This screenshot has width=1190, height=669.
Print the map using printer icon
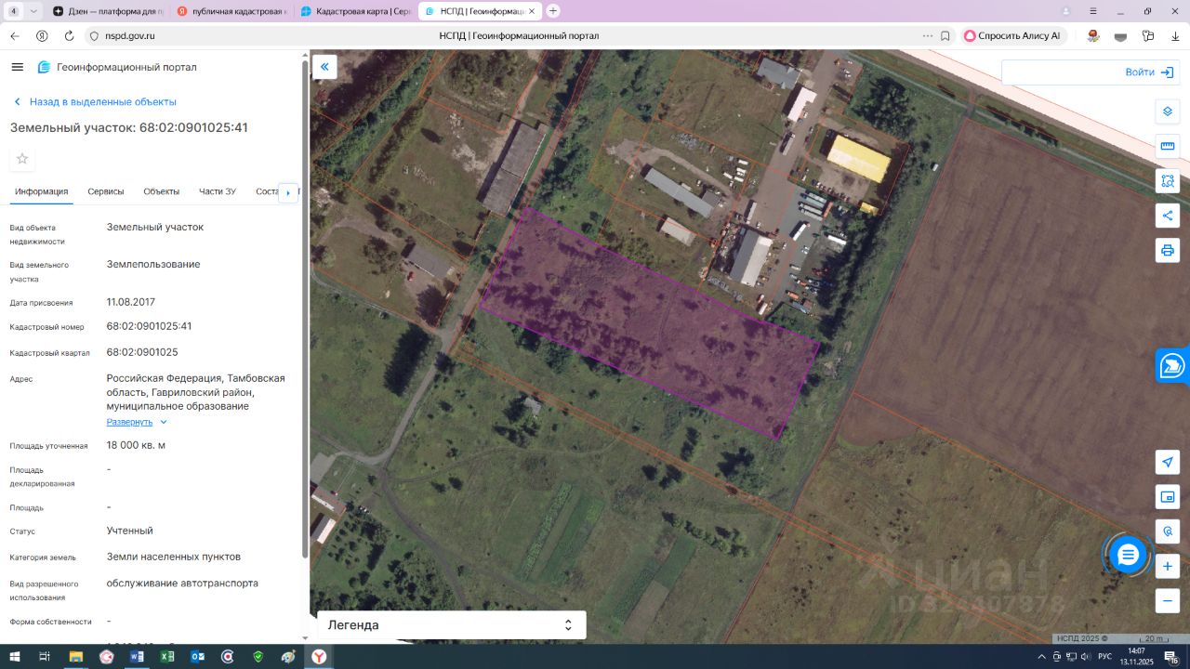(x=1168, y=251)
